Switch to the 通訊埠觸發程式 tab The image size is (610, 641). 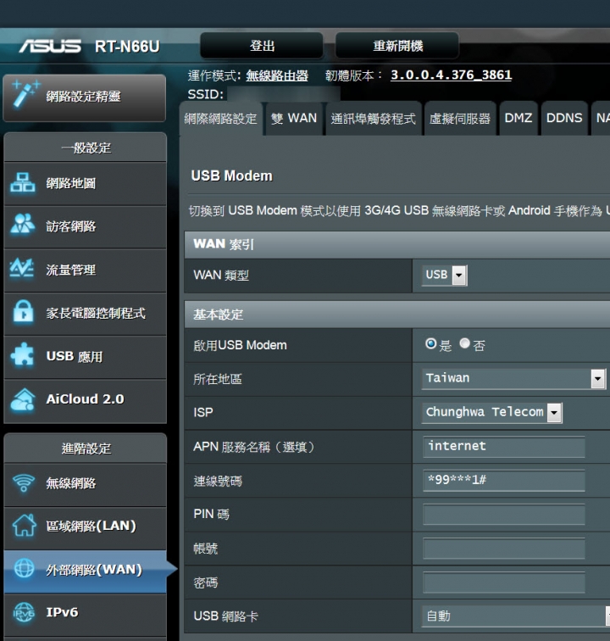click(x=373, y=119)
